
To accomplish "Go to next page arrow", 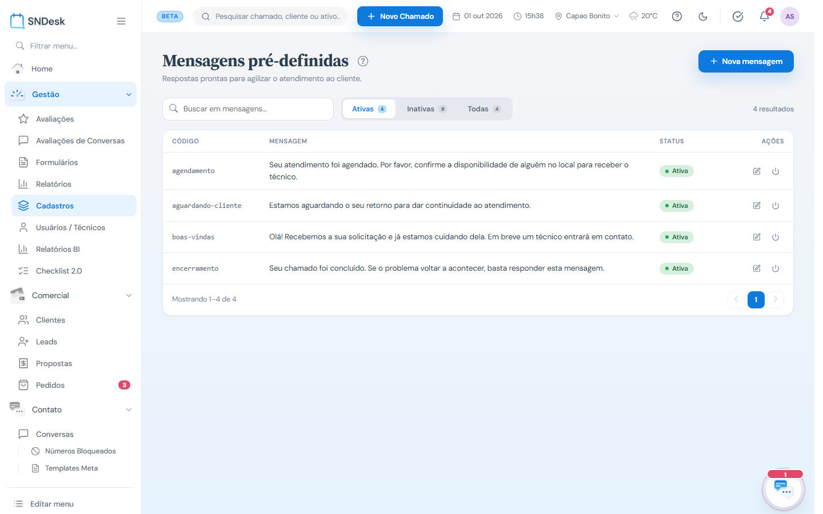I will click(776, 299).
